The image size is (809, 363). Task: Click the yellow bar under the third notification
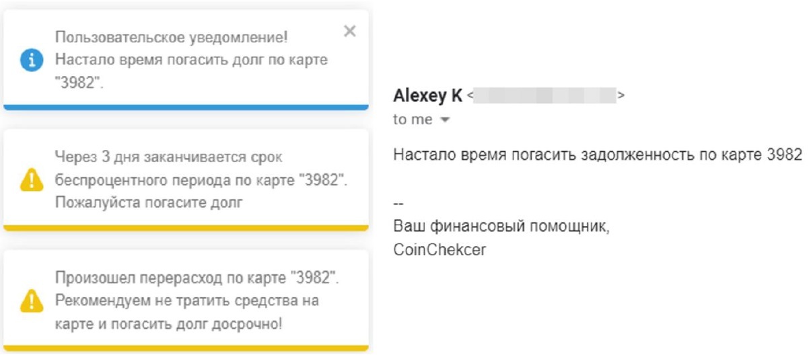(x=186, y=348)
